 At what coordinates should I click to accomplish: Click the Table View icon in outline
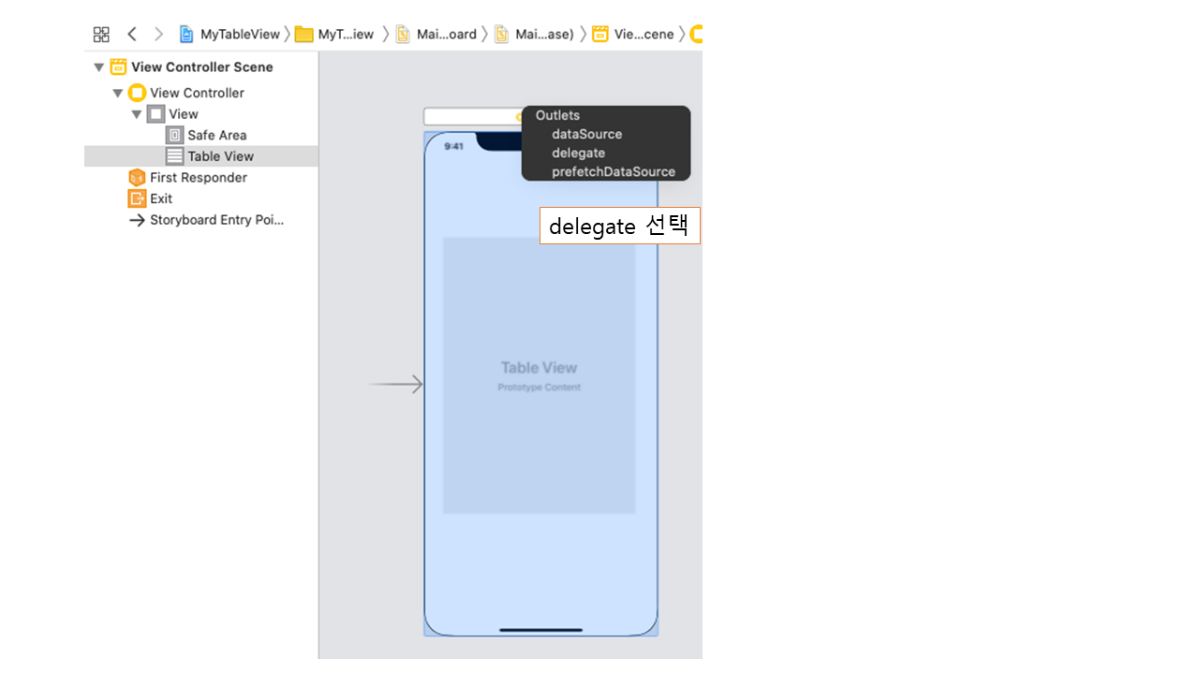click(x=174, y=156)
